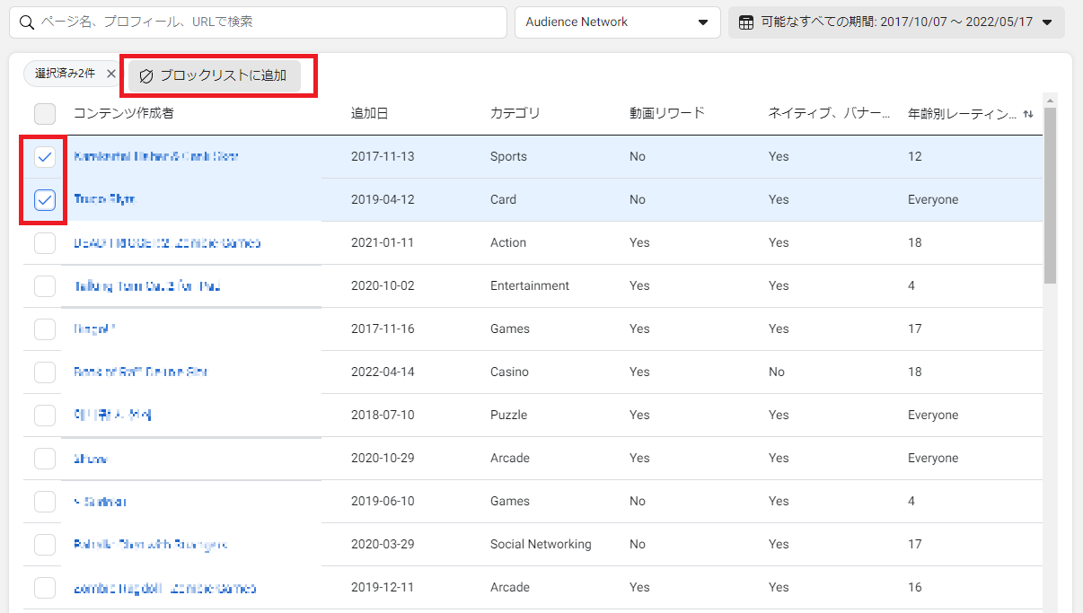Uncheck the Sports row checkbox

(45, 157)
